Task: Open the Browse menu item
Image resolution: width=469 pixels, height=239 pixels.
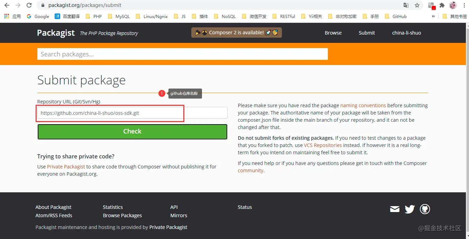Action: coord(333,33)
